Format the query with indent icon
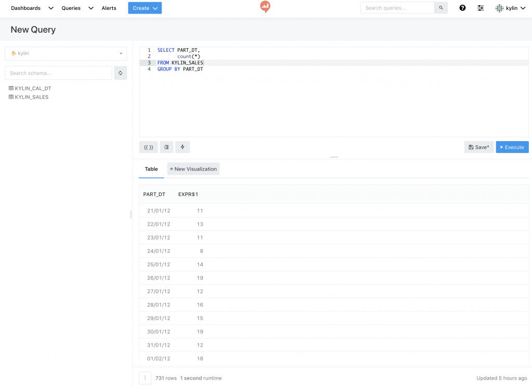The height and width of the screenshot is (387, 532). coord(167,147)
